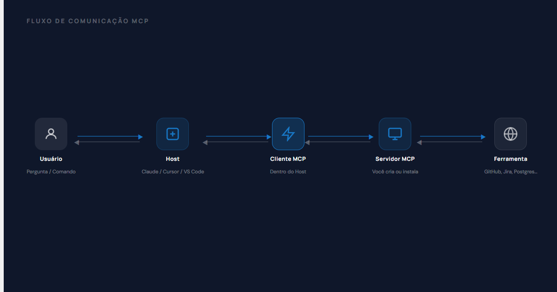Click the 'Servidor MCP' label
This screenshot has height=292, width=557.
395,159
